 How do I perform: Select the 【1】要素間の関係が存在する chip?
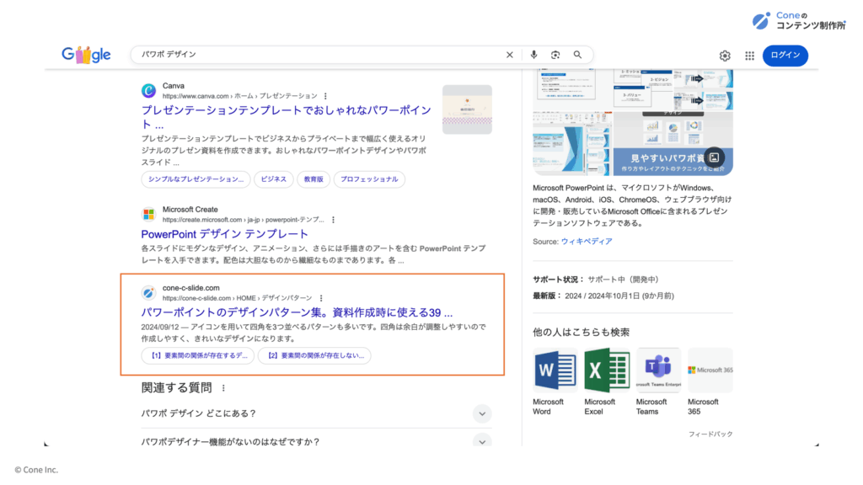[198, 356]
